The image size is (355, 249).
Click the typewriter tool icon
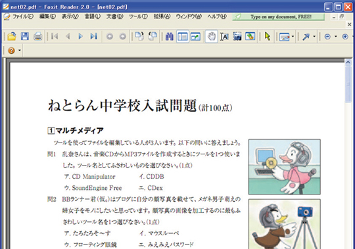tap(285, 36)
